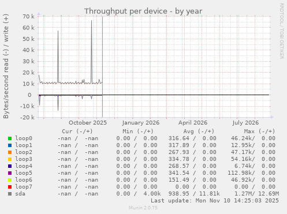
Task: Click the loop3 average value '334.78'
Action: click(179, 159)
